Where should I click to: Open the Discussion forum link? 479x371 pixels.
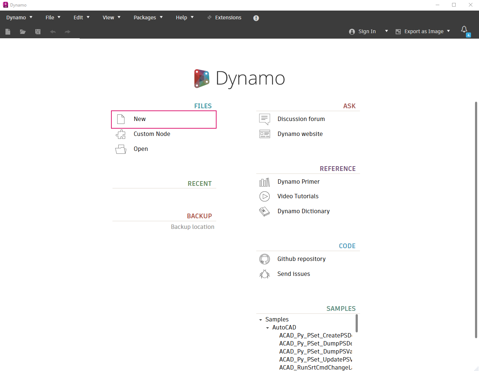click(x=301, y=119)
